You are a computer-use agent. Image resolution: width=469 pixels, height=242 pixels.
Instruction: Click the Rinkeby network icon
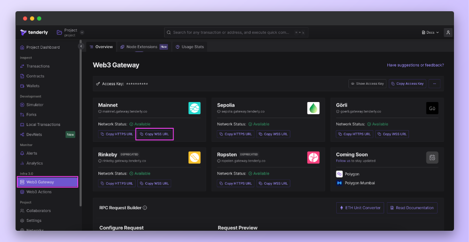(194, 158)
